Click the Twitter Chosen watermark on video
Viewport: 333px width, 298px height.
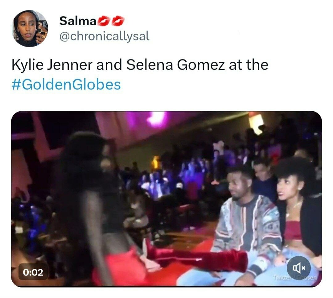(295, 278)
